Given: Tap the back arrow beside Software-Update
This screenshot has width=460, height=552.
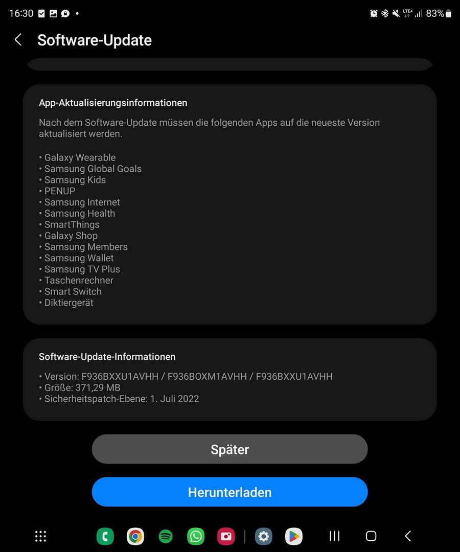Looking at the screenshot, I should click(18, 40).
